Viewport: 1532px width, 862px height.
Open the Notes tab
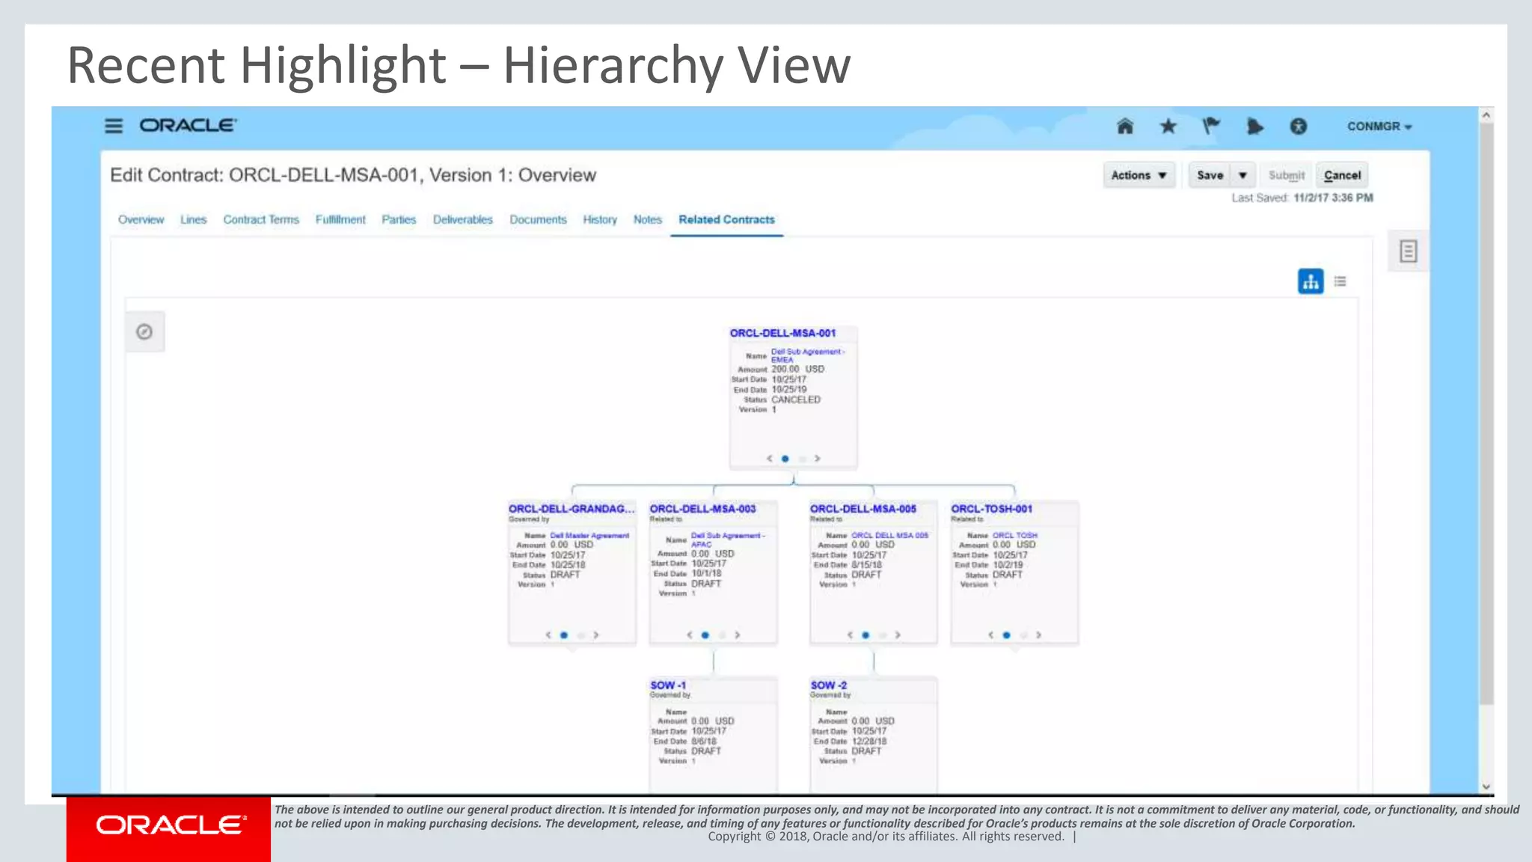[x=648, y=219]
